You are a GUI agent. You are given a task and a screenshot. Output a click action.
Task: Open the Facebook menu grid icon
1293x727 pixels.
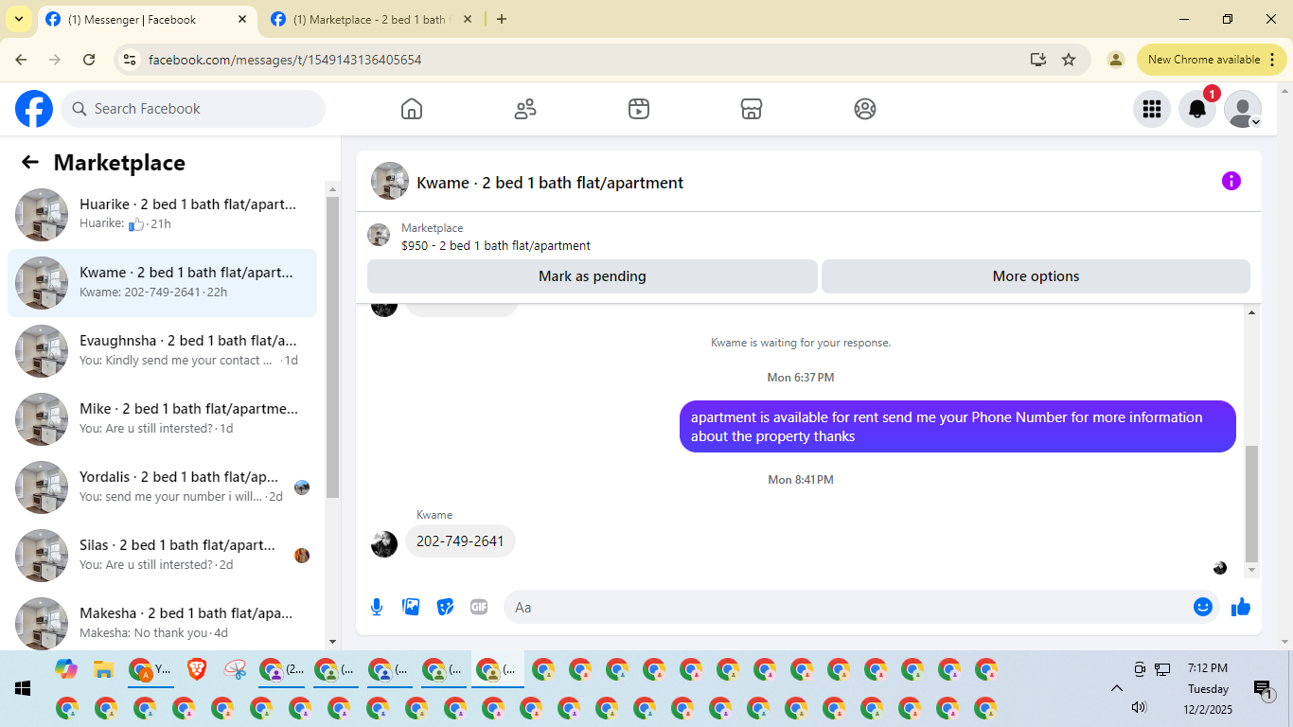click(1152, 109)
